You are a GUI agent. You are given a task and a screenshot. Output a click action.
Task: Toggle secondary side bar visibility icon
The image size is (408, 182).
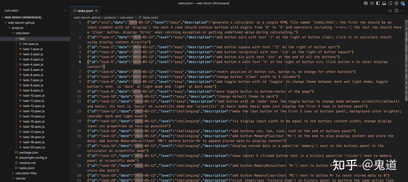tap(390, 3)
